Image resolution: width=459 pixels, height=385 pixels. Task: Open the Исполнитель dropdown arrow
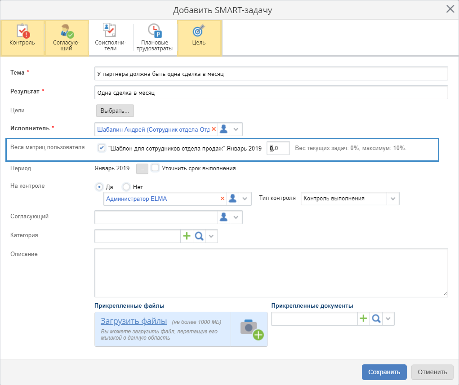pyautogui.click(x=237, y=129)
